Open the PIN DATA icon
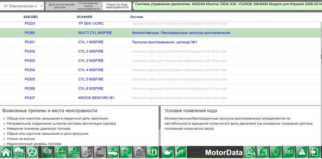Viewport: 322px width, 159px height. pyautogui.click(x=73, y=152)
